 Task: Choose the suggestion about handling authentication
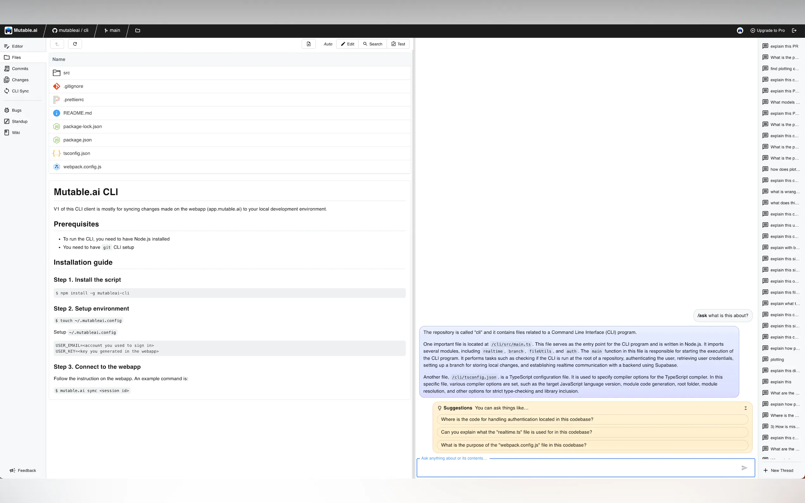point(592,419)
